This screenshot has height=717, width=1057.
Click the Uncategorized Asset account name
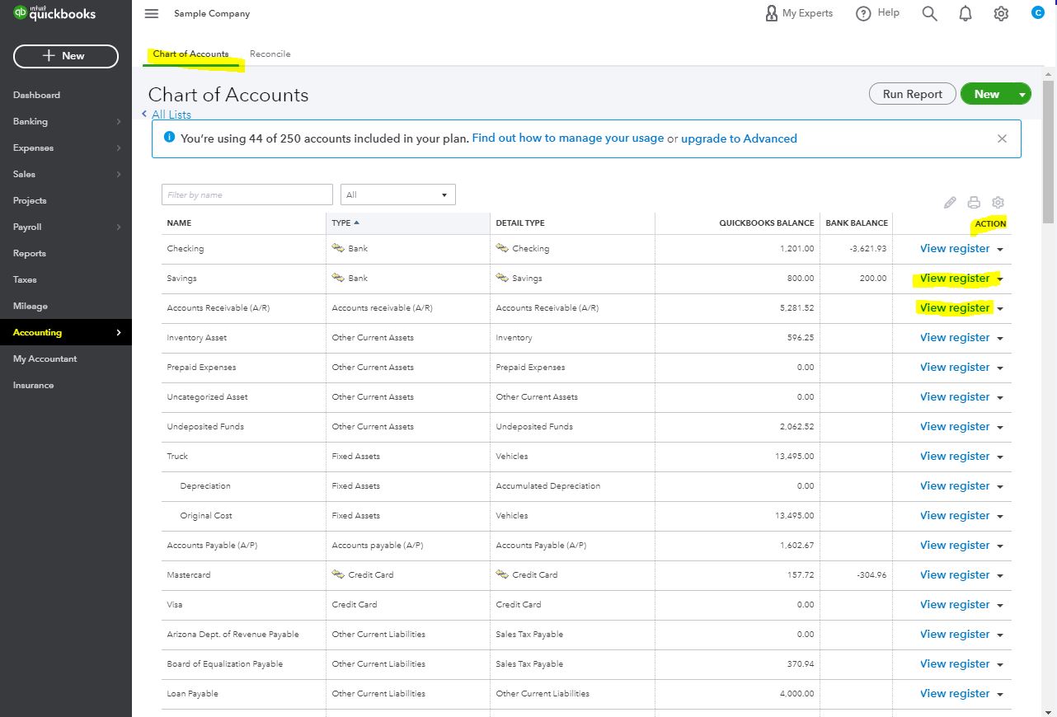207,396
